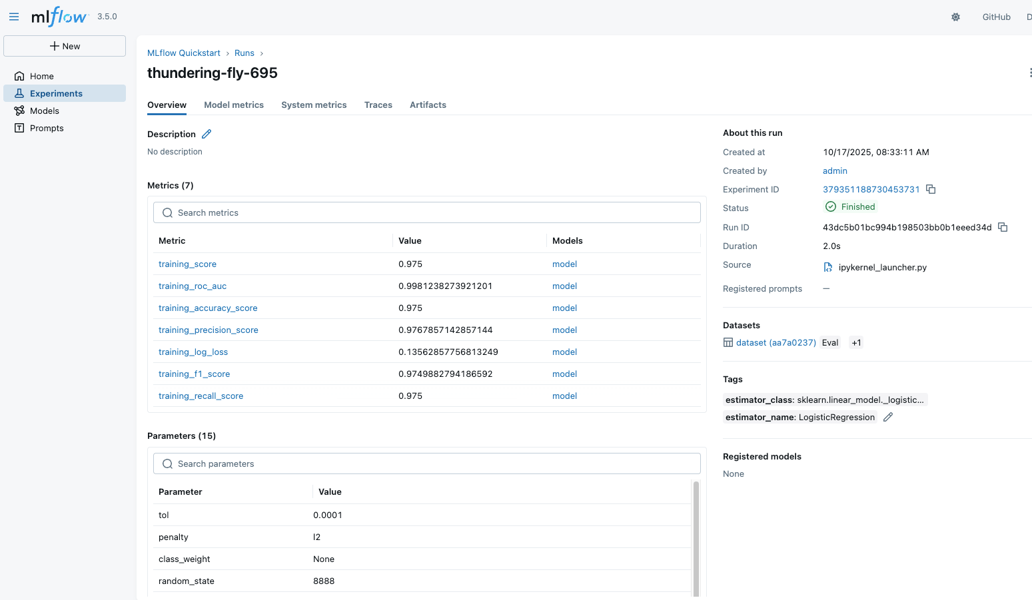Select value 0.13562857756813249

pyautogui.click(x=448, y=352)
